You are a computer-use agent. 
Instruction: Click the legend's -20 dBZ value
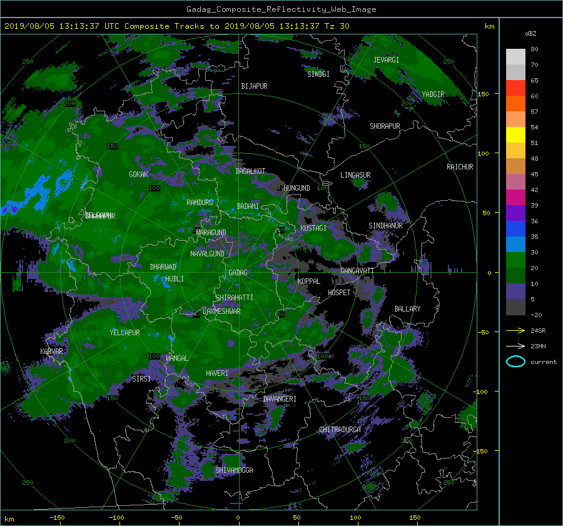click(536, 315)
